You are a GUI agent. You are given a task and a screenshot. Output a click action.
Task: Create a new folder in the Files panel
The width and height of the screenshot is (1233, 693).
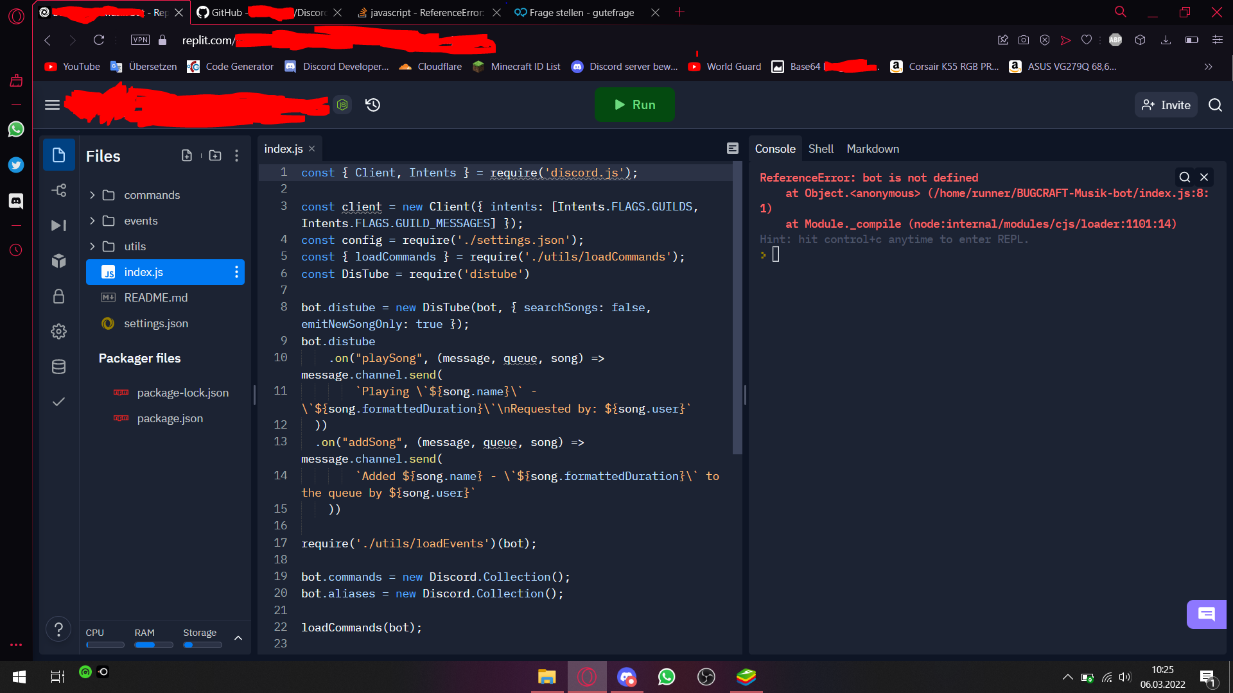(x=215, y=155)
